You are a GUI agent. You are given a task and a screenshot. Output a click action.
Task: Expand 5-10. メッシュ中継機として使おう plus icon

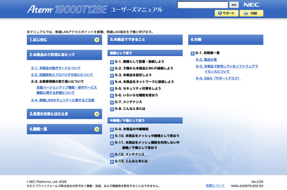[x=112, y=137]
